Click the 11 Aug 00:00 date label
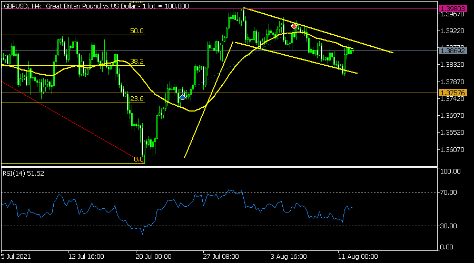Screen dimensions: 474x263 (x=358, y=257)
